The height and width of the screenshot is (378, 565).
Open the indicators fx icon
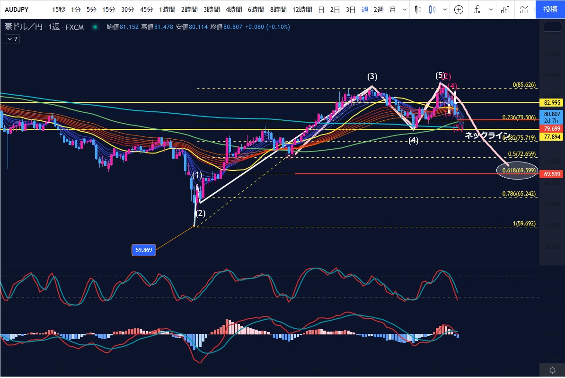pyautogui.click(x=477, y=9)
